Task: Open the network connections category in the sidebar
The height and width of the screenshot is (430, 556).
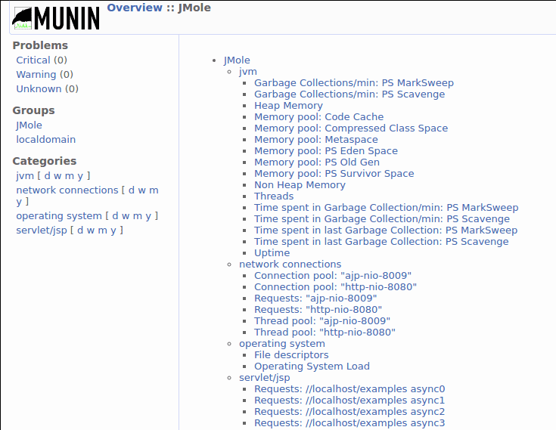Action: coord(67,190)
